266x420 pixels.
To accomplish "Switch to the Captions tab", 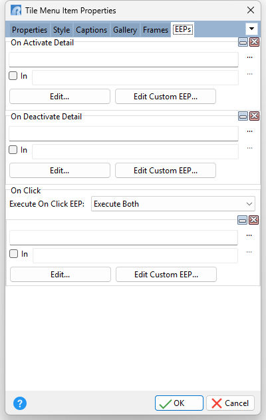I will pyautogui.click(x=91, y=30).
